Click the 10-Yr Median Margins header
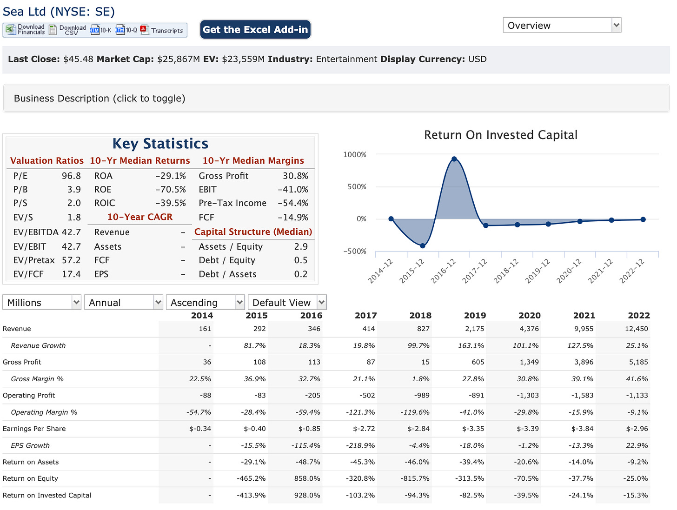 [x=253, y=161]
